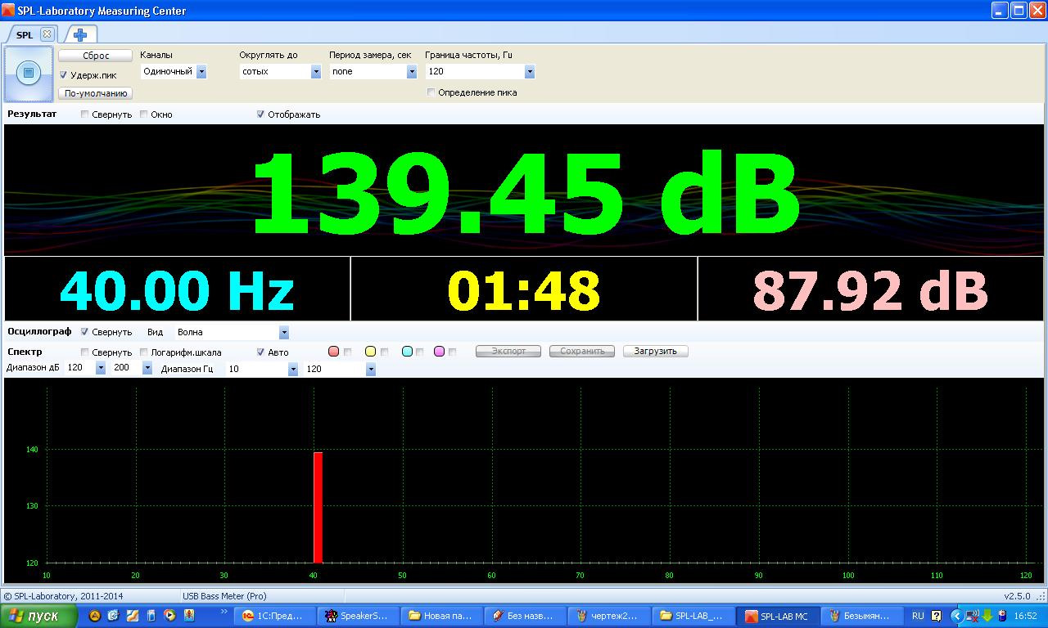Toggle checkbox next to magenta swatch
Image resolution: width=1048 pixels, height=628 pixels.
coord(453,352)
